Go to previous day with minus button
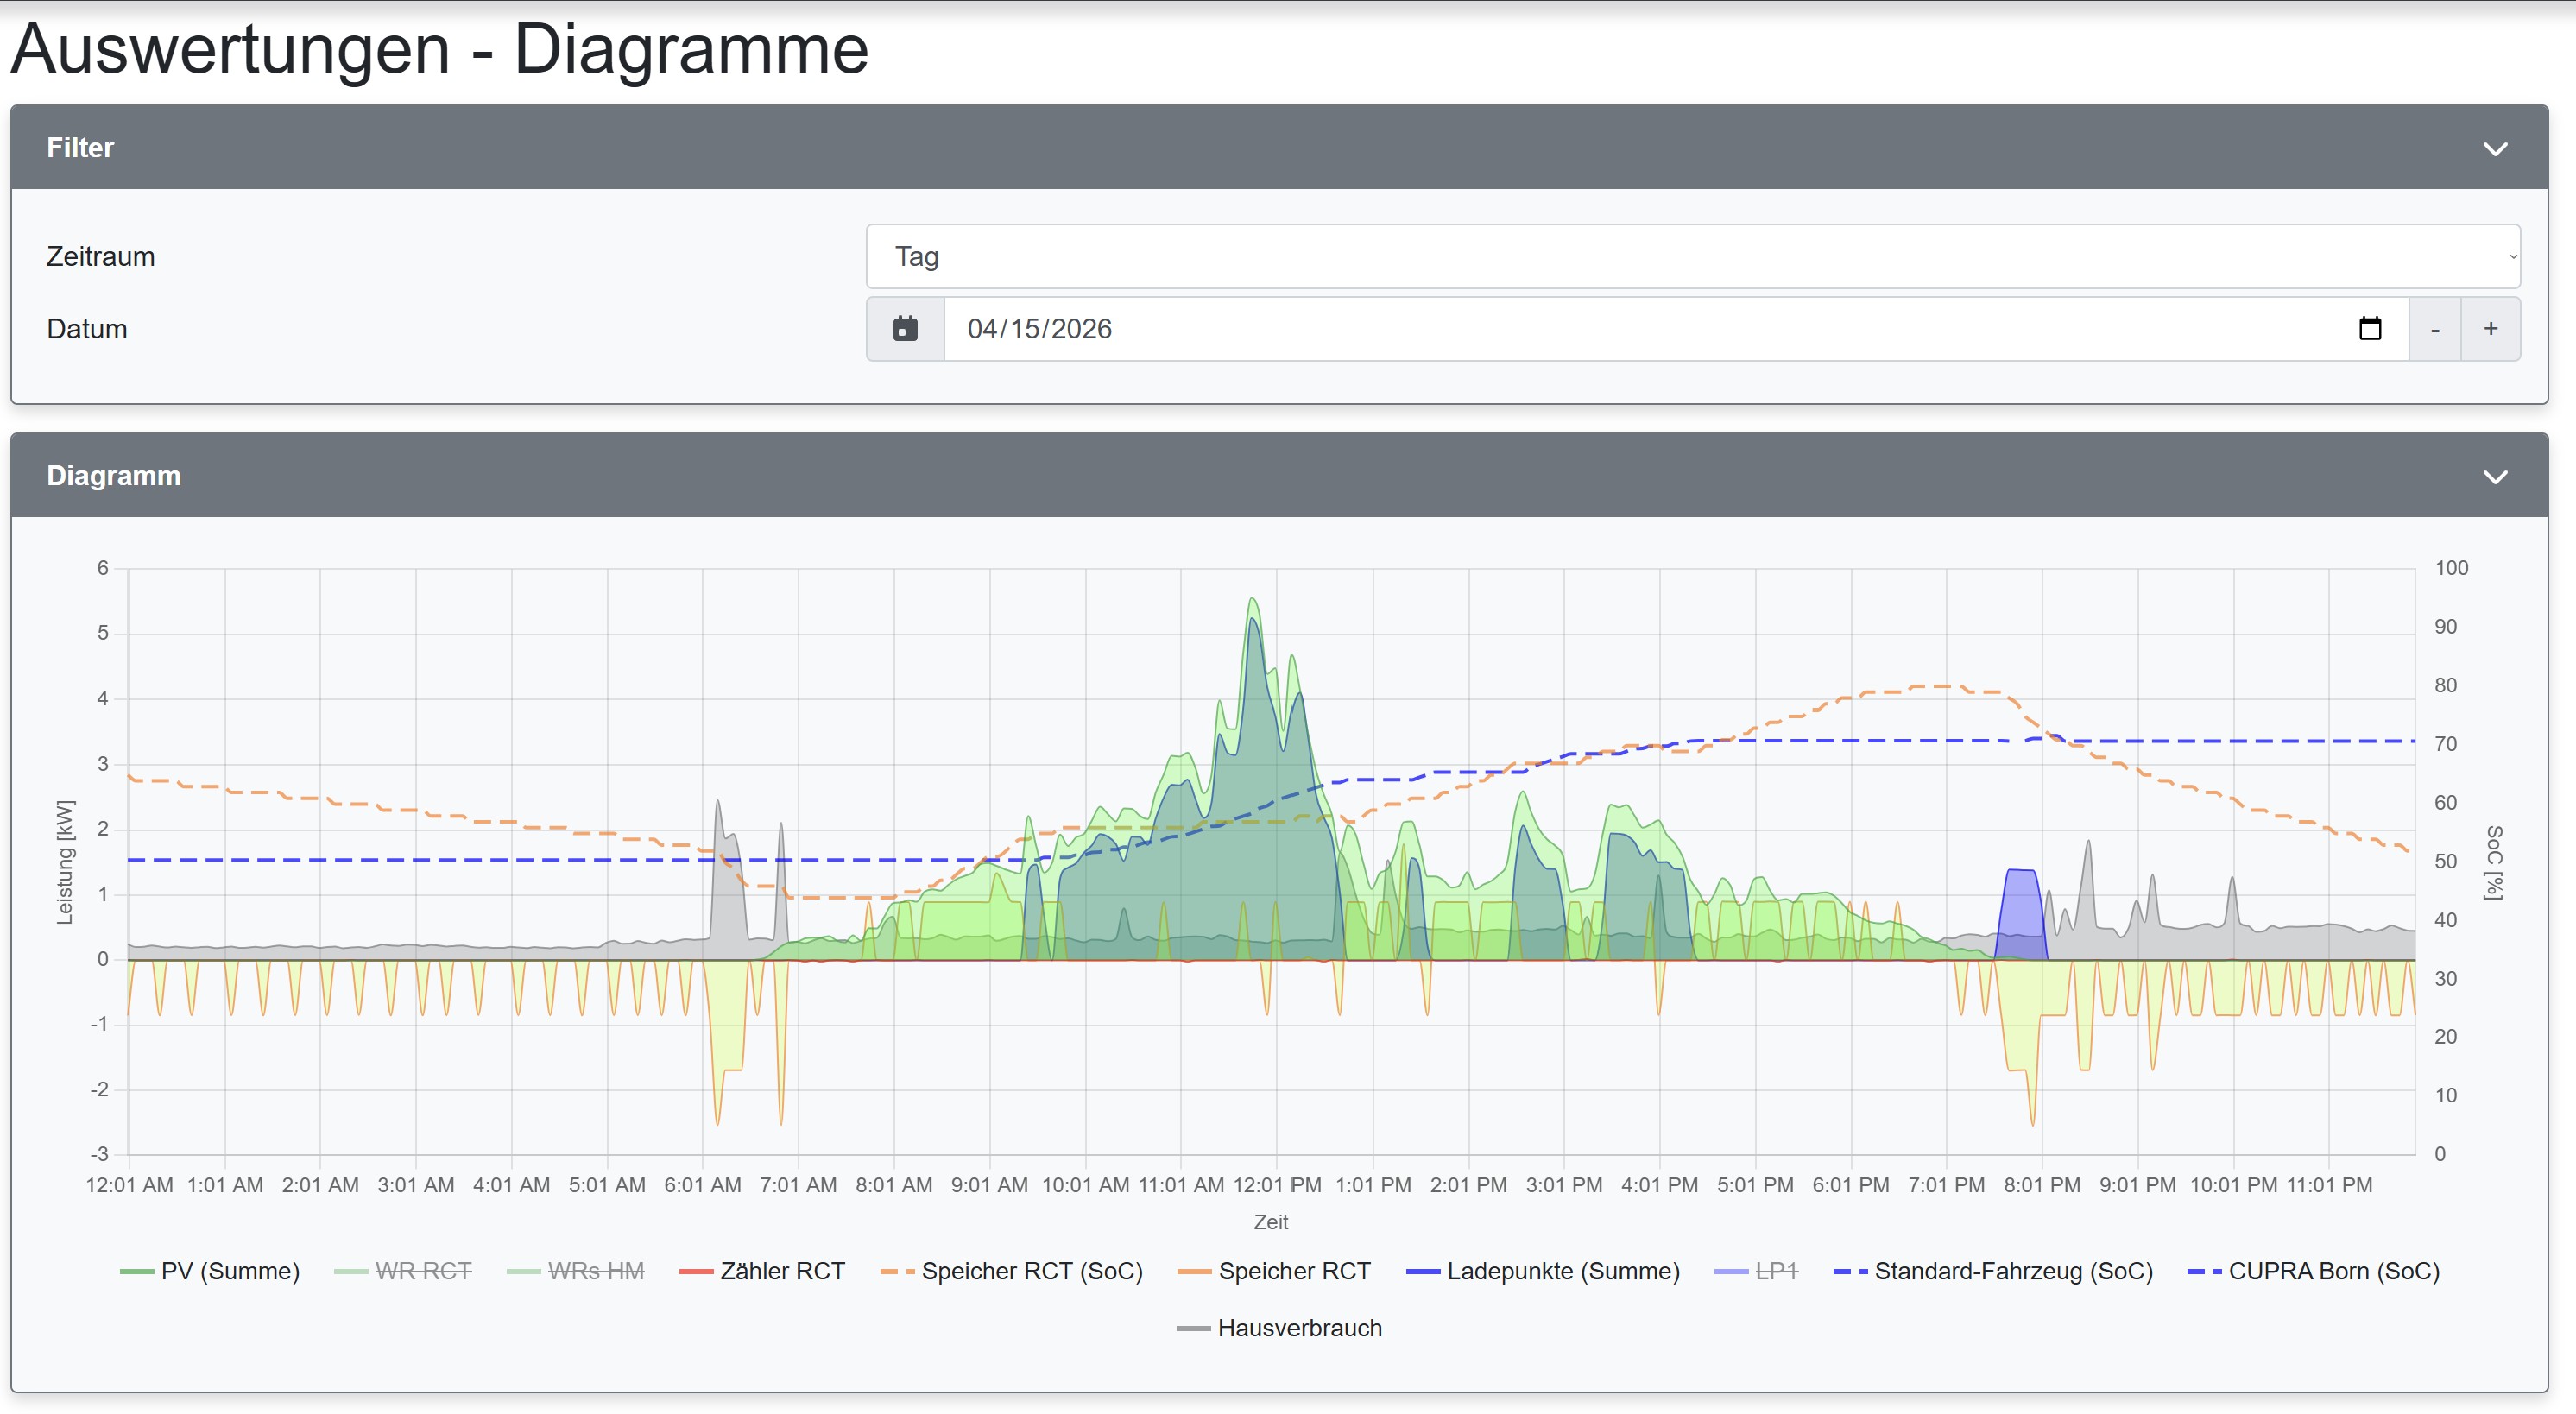The height and width of the screenshot is (1414, 2576). tap(2435, 329)
